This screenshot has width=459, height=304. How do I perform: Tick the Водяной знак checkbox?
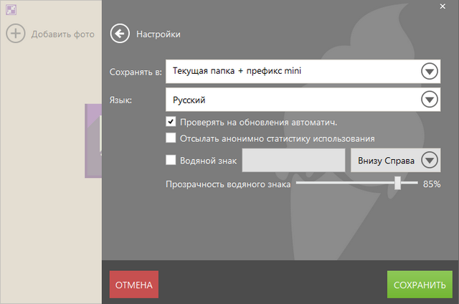pos(171,161)
